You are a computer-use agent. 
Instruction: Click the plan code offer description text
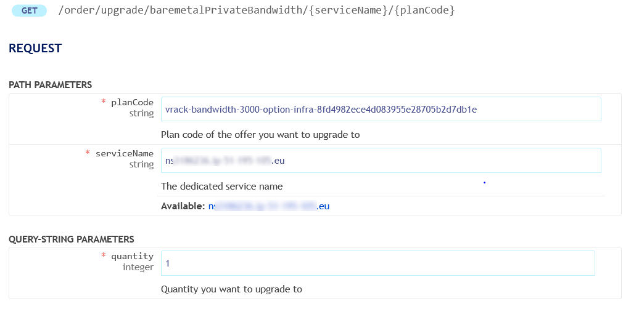(260, 134)
